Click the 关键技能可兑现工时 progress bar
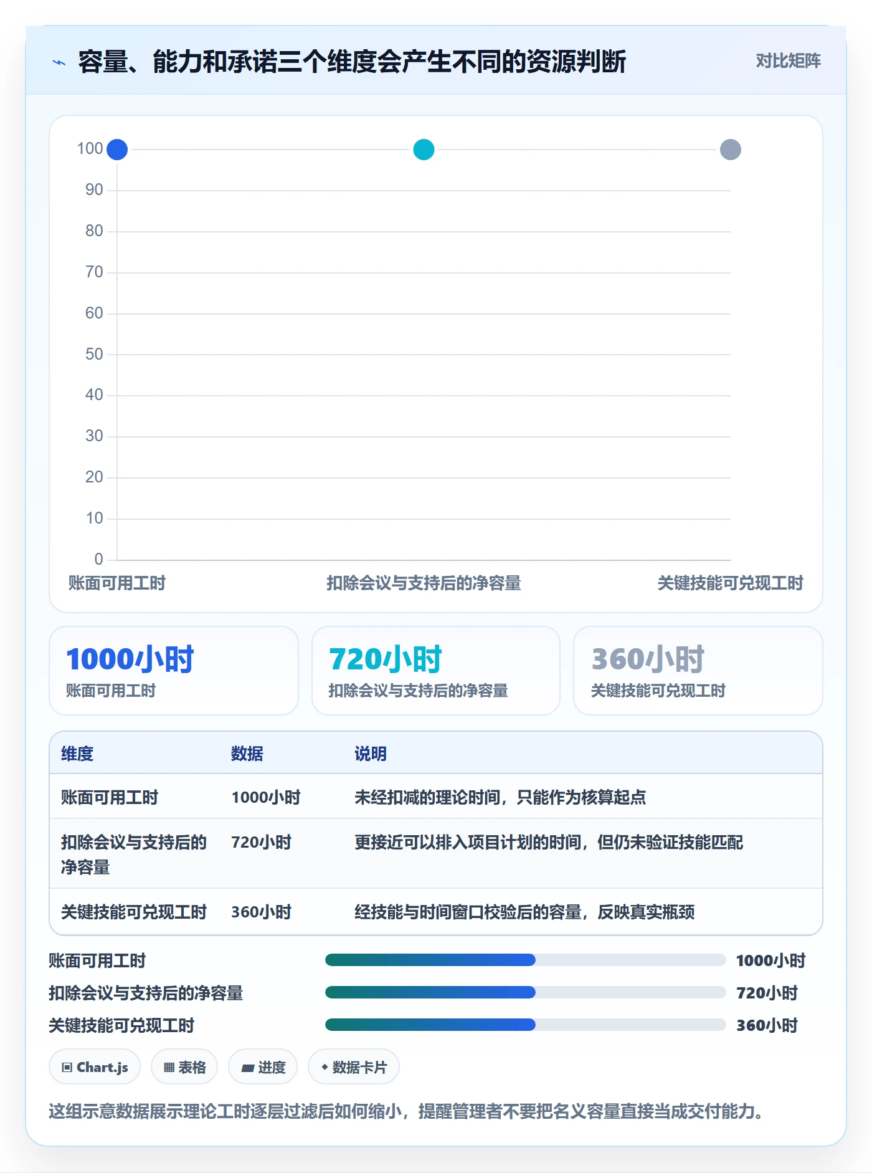The image size is (872, 1173). tap(525, 1025)
